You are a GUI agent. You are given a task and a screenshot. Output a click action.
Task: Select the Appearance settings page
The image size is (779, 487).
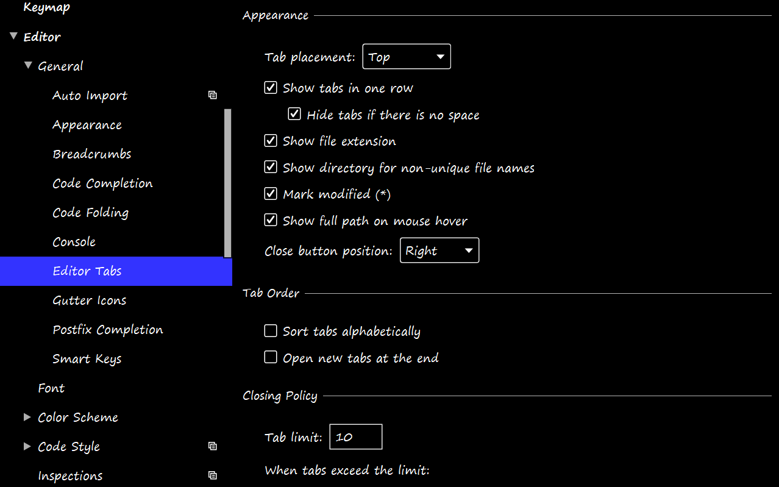(x=87, y=124)
